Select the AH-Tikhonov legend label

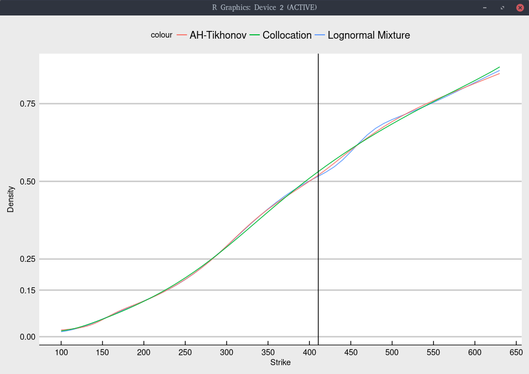coord(218,35)
